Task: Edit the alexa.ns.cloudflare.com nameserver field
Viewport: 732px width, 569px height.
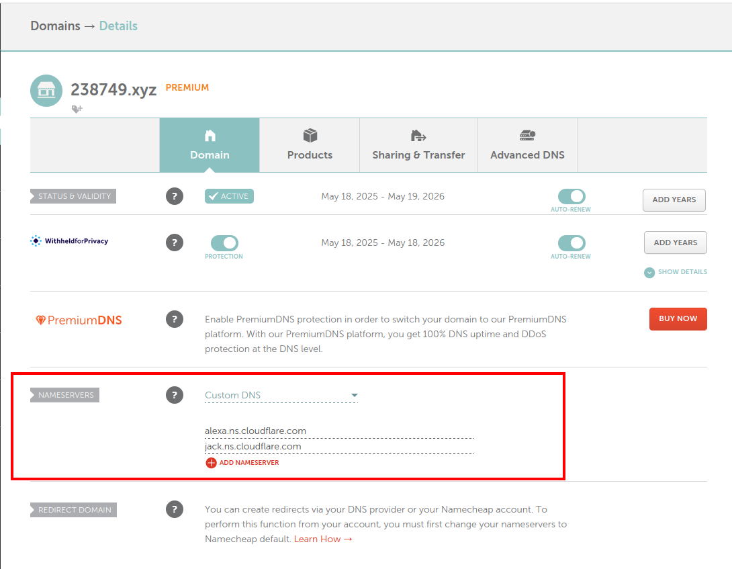Action: click(x=339, y=431)
